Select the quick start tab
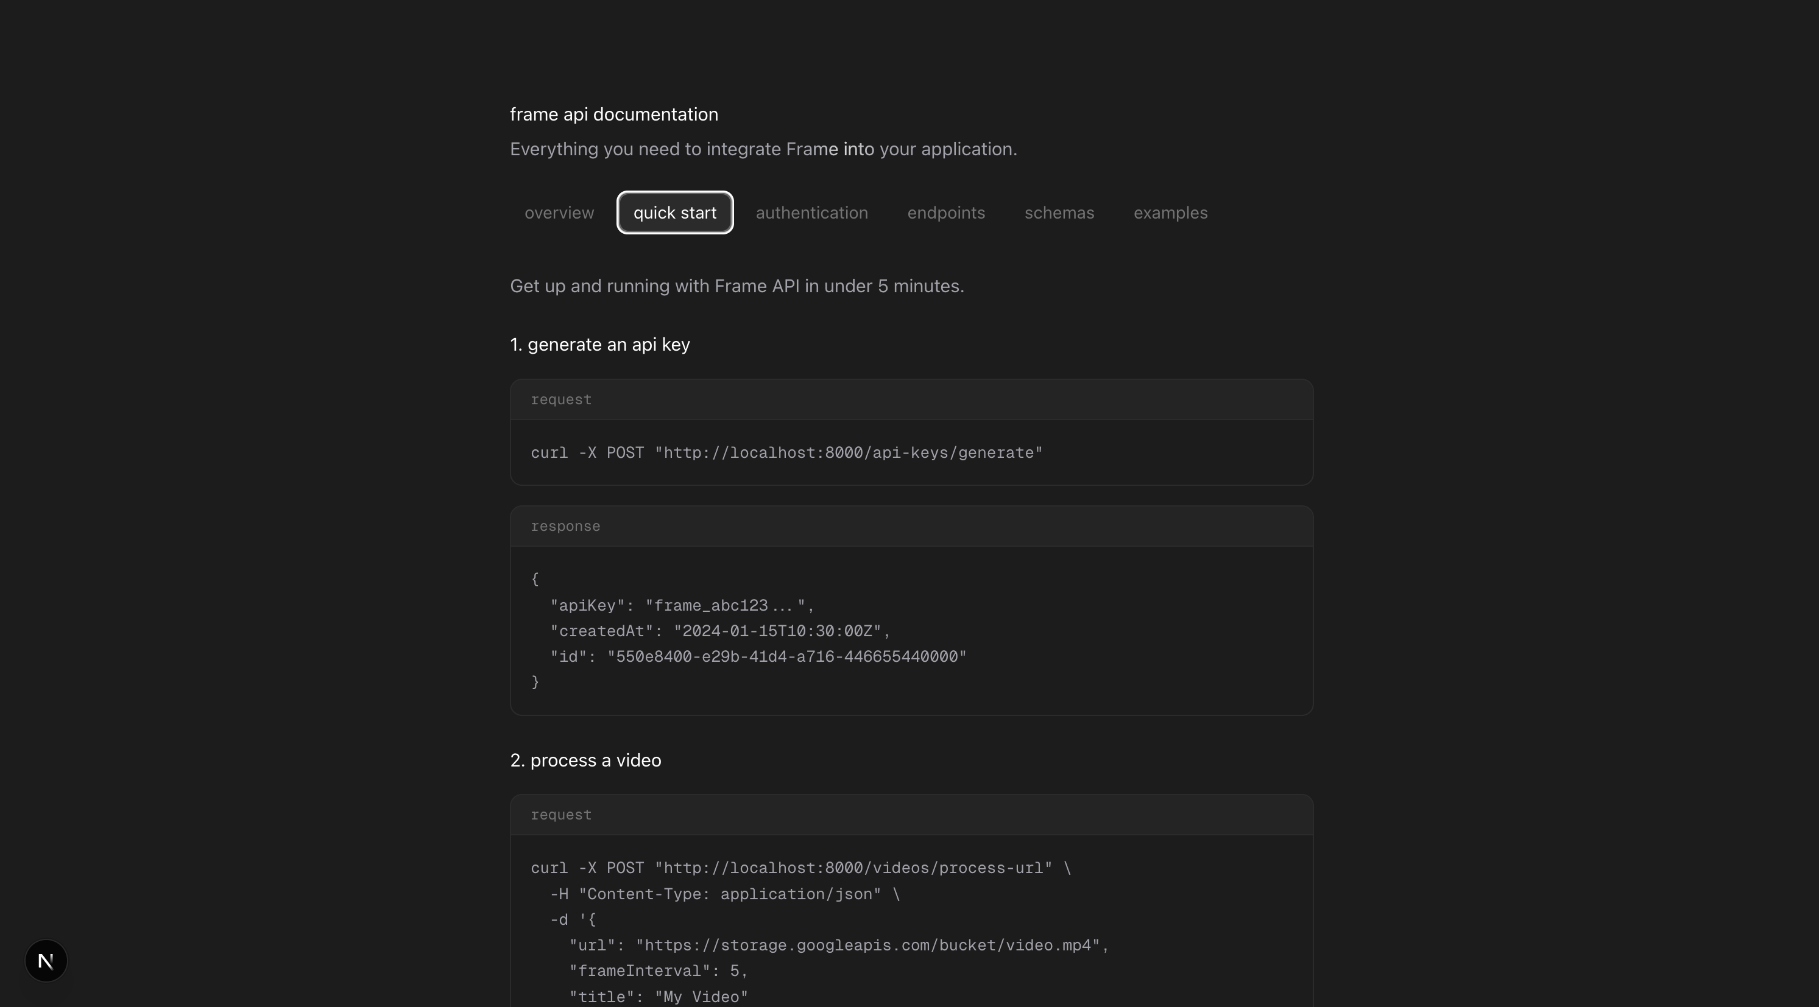This screenshot has width=1819, height=1007. coord(674,212)
